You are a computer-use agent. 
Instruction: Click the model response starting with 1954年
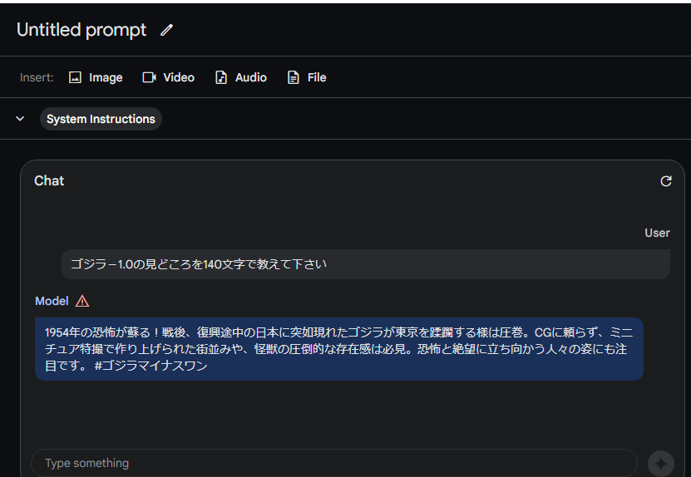339,349
